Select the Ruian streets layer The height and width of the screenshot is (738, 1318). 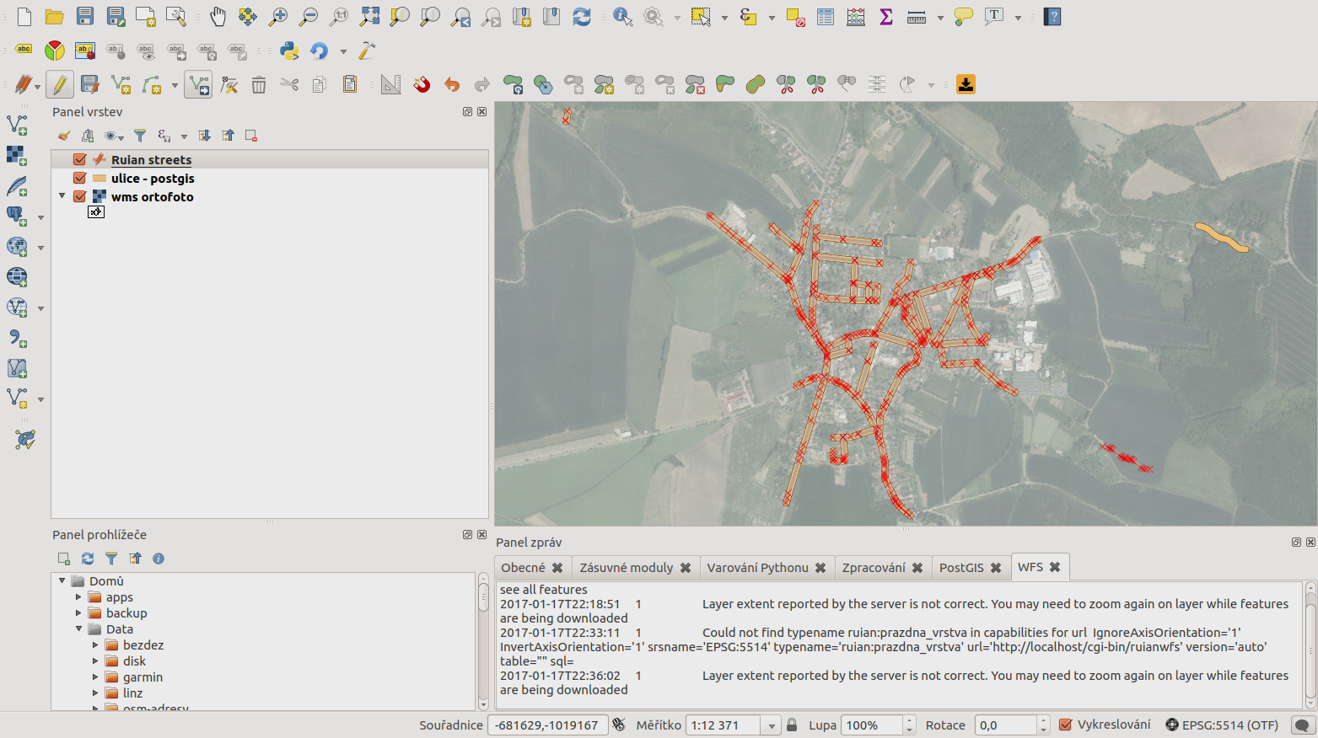[x=151, y=159]
